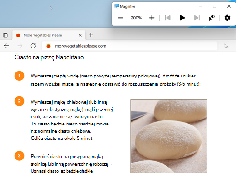This screenshot has width=236, height=173.
Task: Click the orange step 2 badge
Action: (19, 101)
